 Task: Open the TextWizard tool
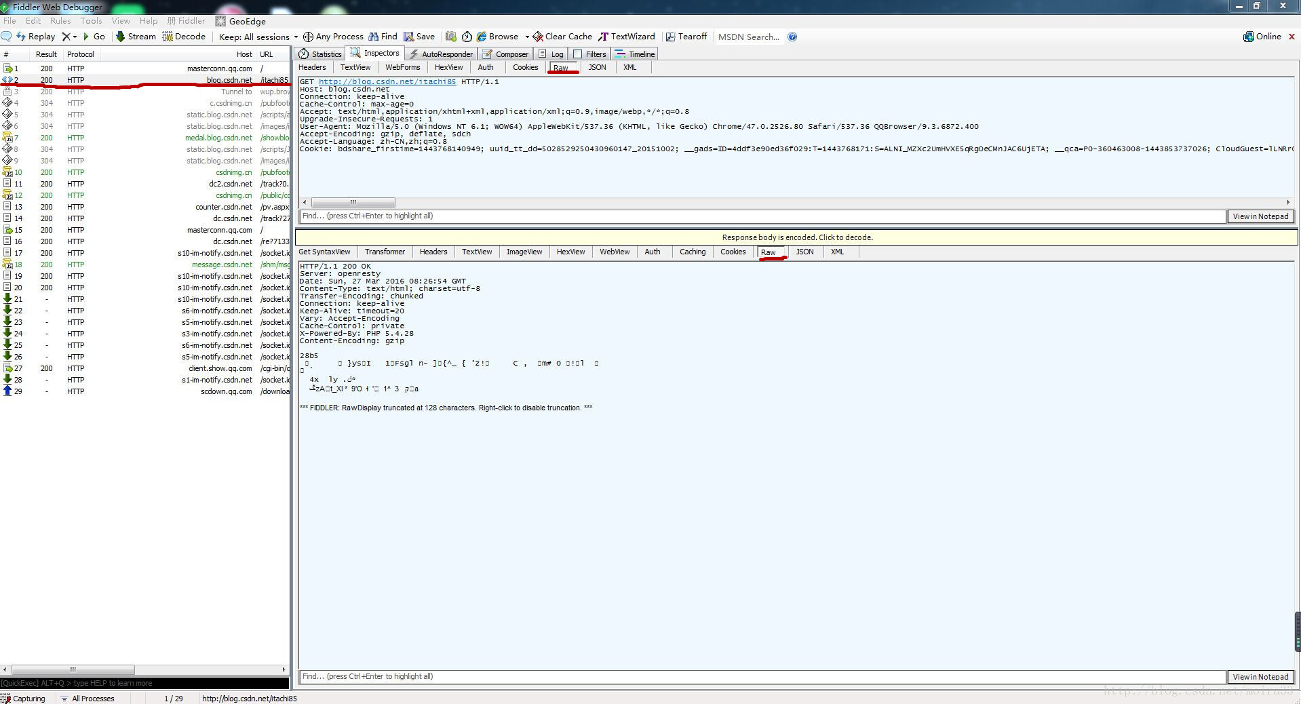(627, 37)
